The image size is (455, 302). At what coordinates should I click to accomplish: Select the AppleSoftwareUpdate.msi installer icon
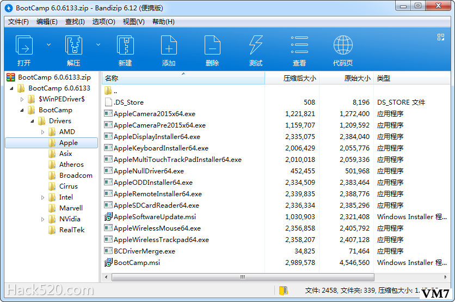click(x=108, y=216)
